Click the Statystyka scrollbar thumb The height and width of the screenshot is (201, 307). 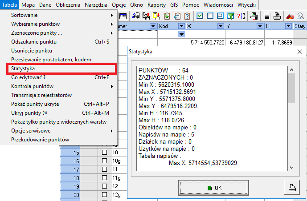(291, 88)
